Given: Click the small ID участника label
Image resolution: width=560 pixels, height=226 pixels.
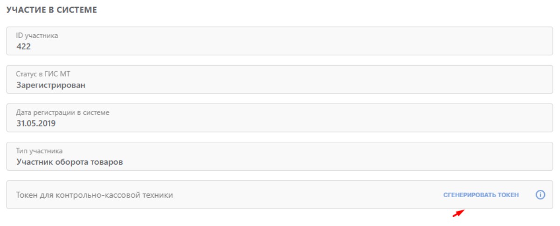Looking at the screenshot, I should click(x=37, y=35).
